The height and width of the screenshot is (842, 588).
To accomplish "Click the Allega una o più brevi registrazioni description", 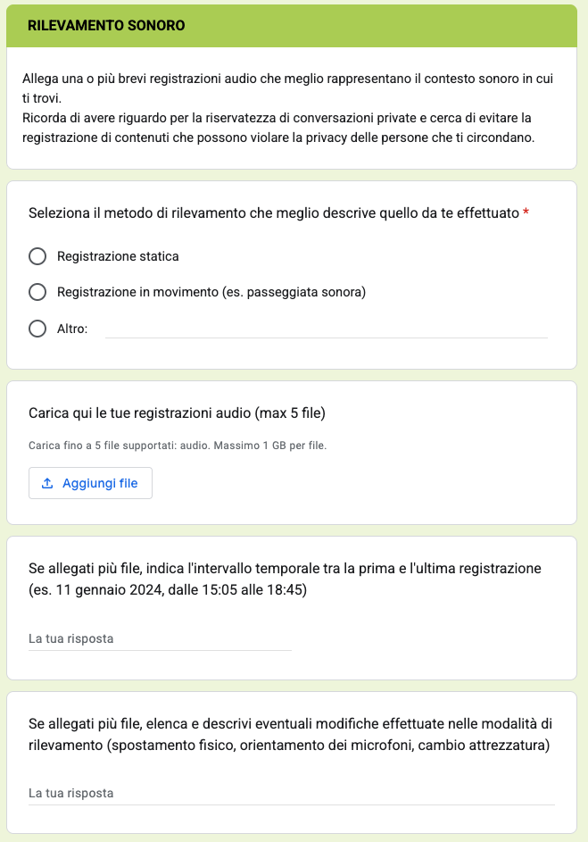I will click(287, 88).
